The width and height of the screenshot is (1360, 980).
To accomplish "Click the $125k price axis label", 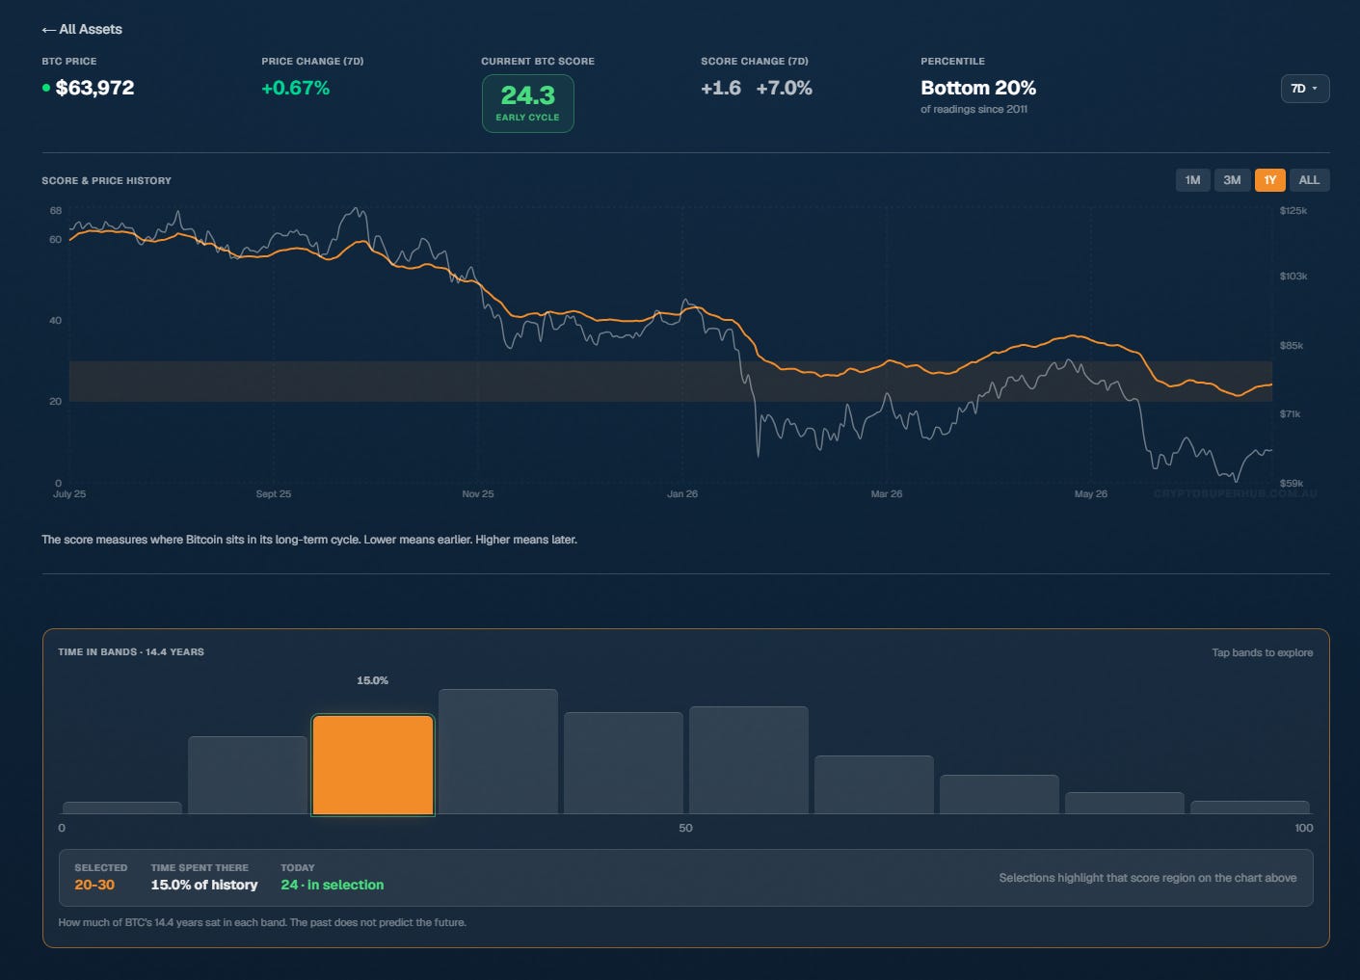I will pos(1293,210).
